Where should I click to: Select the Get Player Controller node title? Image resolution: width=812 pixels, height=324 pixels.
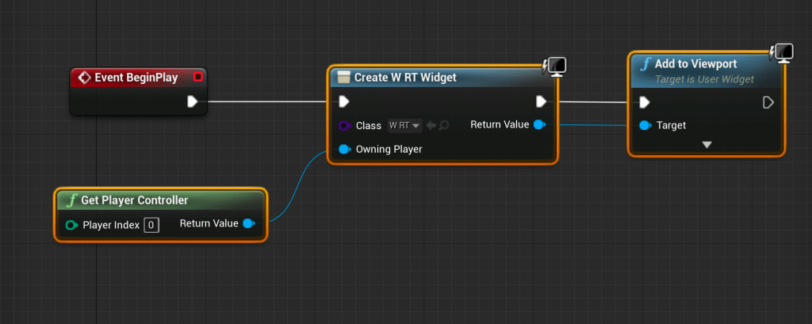point(133,200)
